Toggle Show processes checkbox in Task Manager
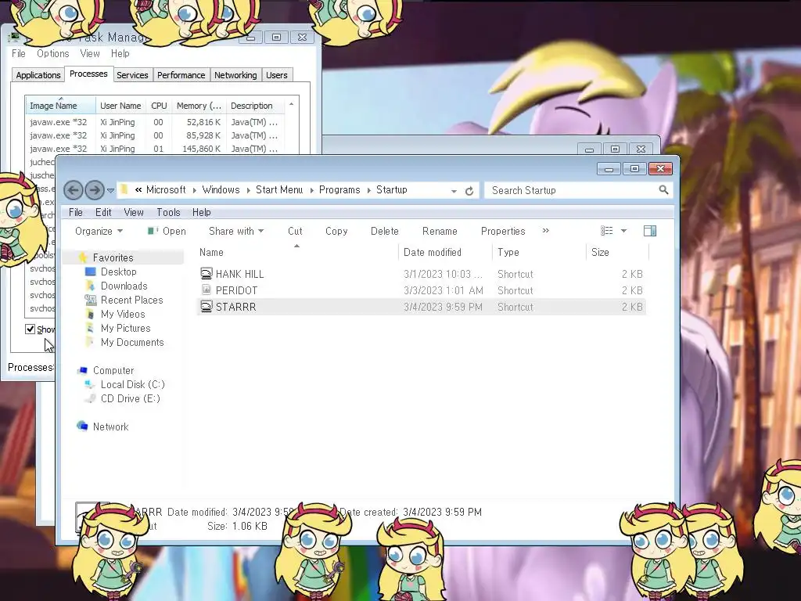Viewport: 801px width, 601px height. pos(31,329)
